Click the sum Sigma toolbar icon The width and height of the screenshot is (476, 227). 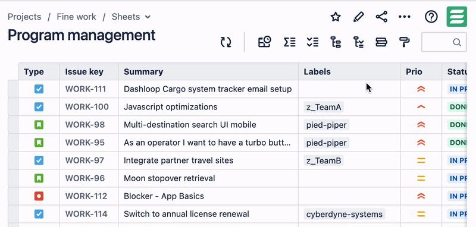289,42
